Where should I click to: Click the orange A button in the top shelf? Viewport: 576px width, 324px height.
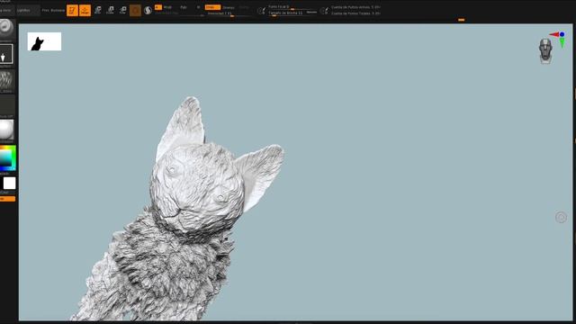click(x=158, y=7)
